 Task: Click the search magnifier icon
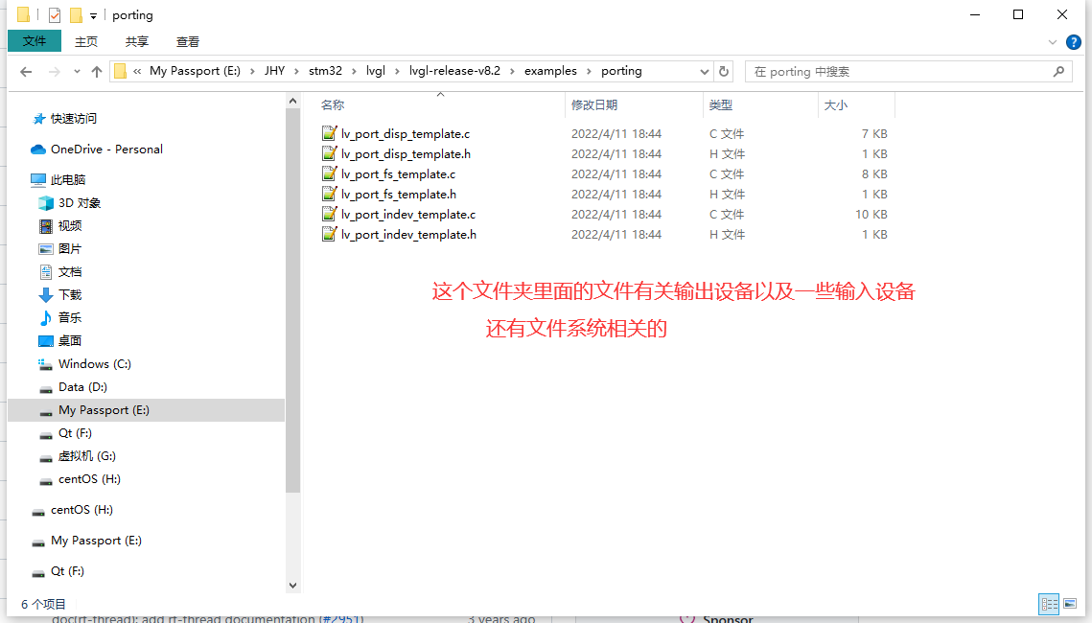[1058, 71]
